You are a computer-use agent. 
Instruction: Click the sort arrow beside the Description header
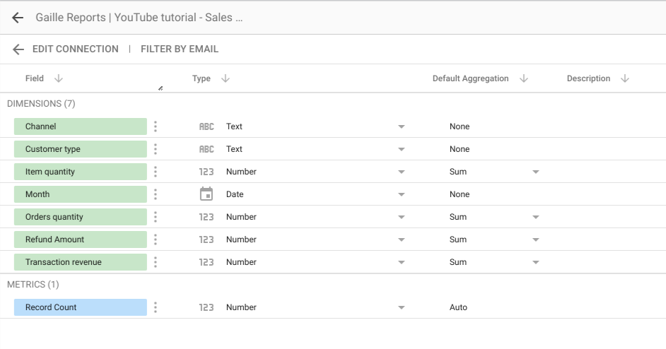[x=624, y=78]
